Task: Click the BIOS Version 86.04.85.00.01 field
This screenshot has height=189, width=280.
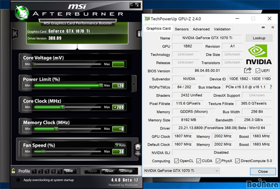Action: 207,71
